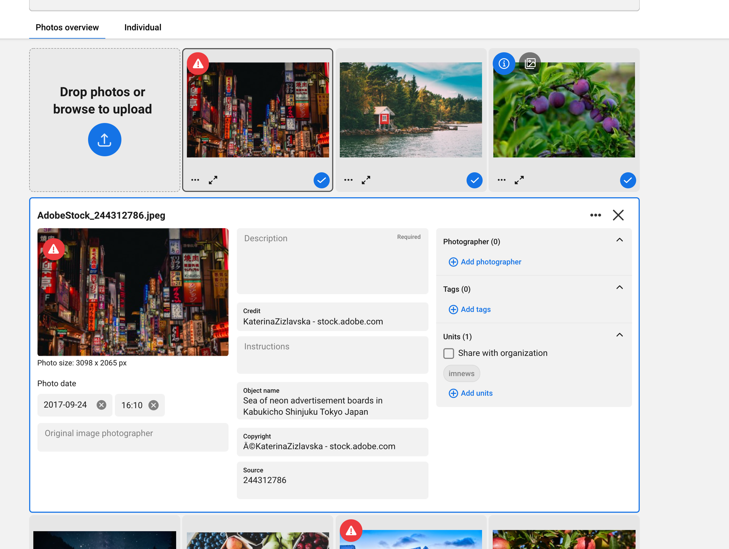
Task: Click red warning icon on Tokyo thumbnail
Action: pyautogui.click(x=198, y=64)
